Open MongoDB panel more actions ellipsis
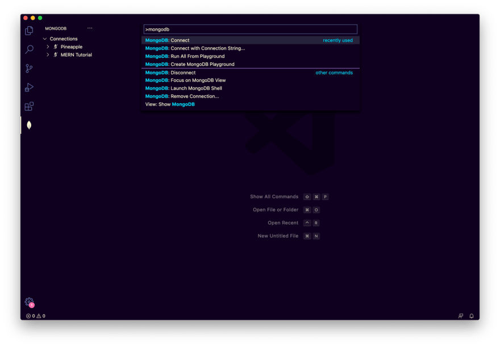This screenshot has height=347, width=500. (x=90, y=28)
